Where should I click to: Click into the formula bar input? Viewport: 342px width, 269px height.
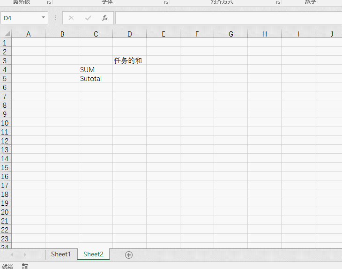click(229, 18)
